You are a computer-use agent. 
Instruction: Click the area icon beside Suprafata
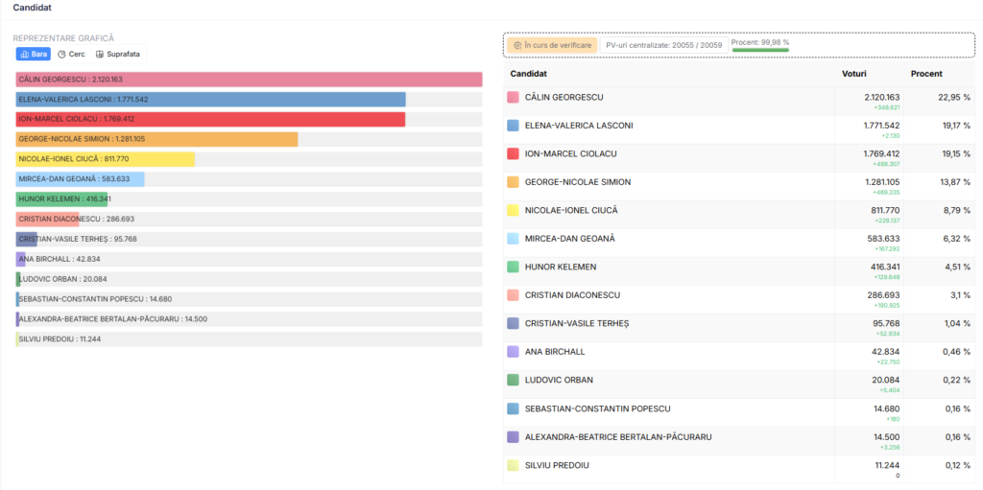(x=100, y=54)
